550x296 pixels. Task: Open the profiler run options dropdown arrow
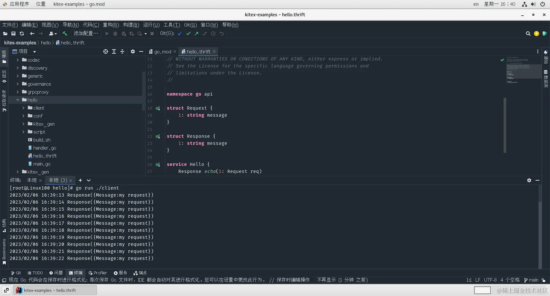tap(146, 34)
